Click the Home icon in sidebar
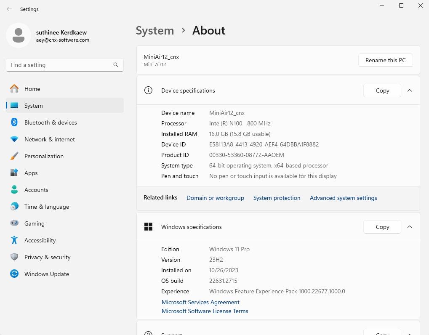429x335 pixels. tap(14, 89)
